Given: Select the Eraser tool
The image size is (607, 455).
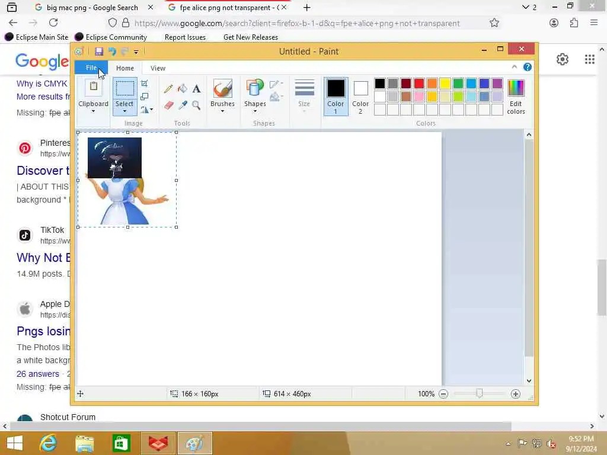Looking at the screenshot, I should click(x=169, y=105).
